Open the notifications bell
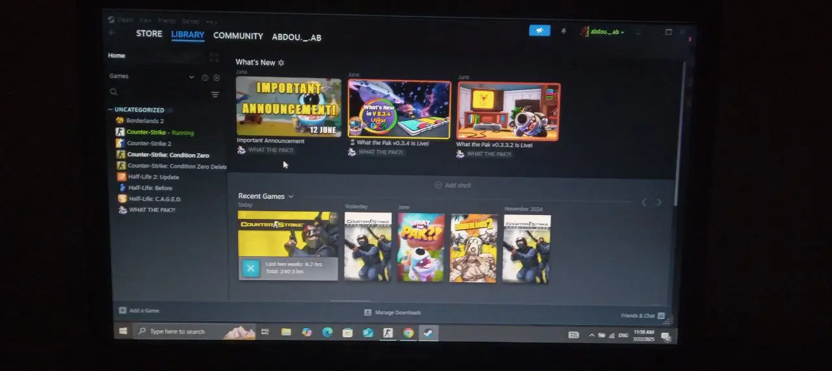The height and width of the screenshot is (371, 832). click(564, 31)
